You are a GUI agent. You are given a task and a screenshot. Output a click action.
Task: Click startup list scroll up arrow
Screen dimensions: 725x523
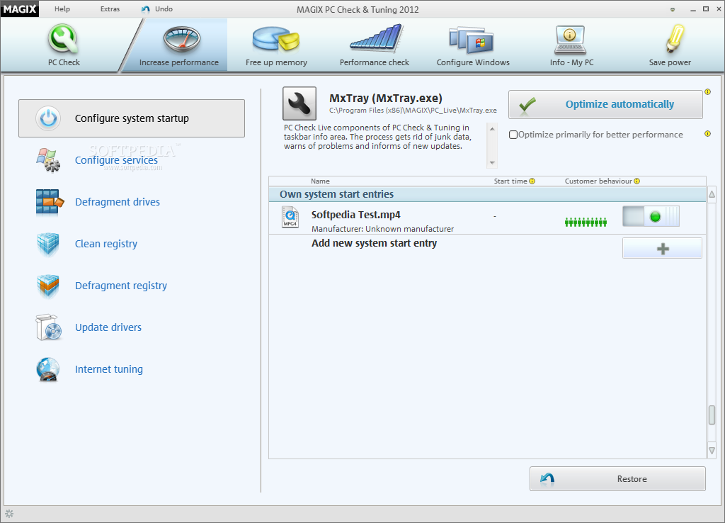[x=712, y=194]
